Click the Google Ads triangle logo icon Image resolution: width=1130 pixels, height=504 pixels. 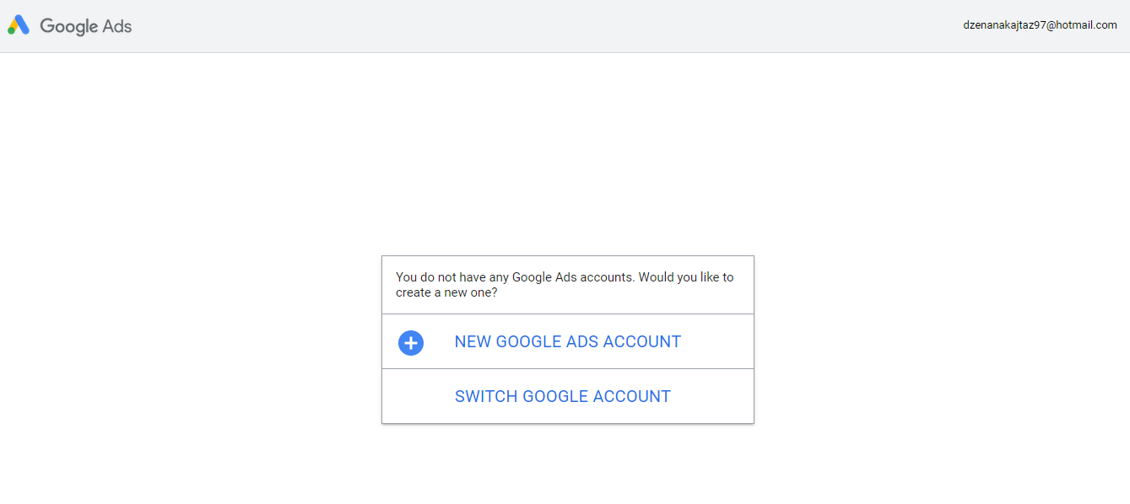[x=19, y=25]
